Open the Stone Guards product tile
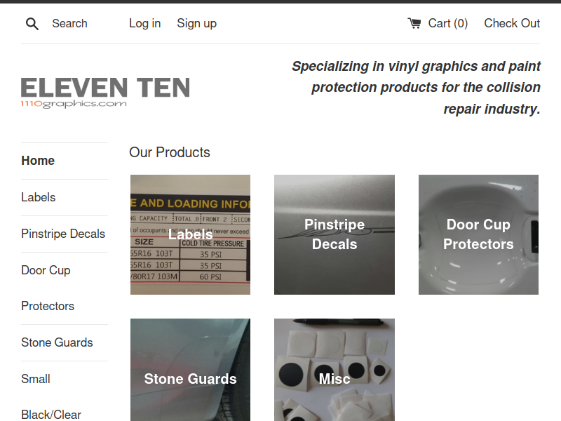 pyautogui.click(x=190, y=370)
